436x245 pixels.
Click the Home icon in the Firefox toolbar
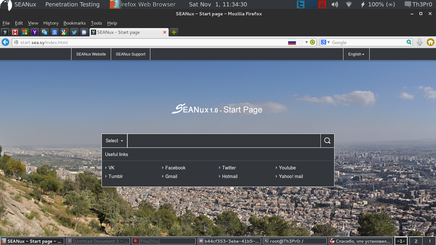click(x=430, y=42)
